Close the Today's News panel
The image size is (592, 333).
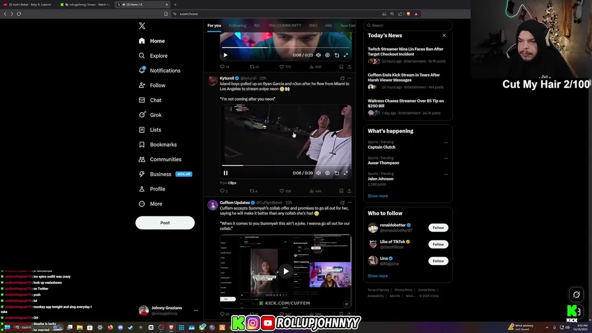pyautogui.click(x=444, y=36)
